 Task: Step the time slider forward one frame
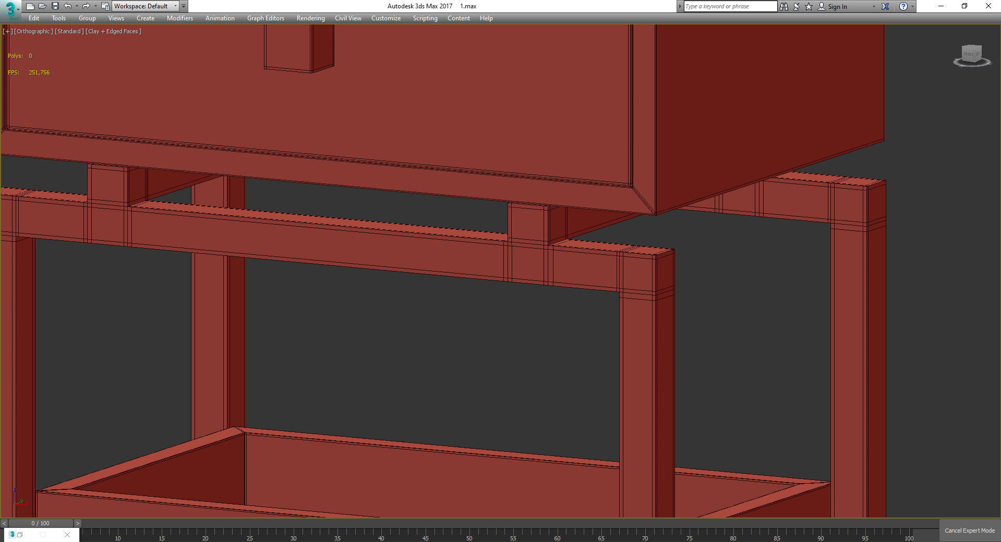click(78, 523)
